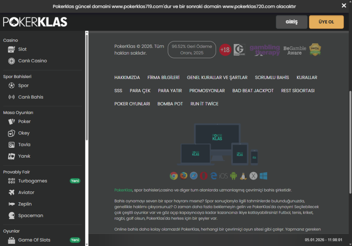The width and height of the screenshot is (352, 246).
Task: Click the GamCare logo badge
Action: [x=239, y=50]
